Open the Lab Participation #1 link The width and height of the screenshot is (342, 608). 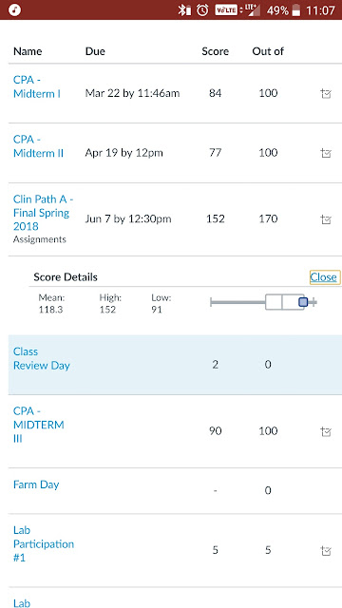click(x=44, y=543)
